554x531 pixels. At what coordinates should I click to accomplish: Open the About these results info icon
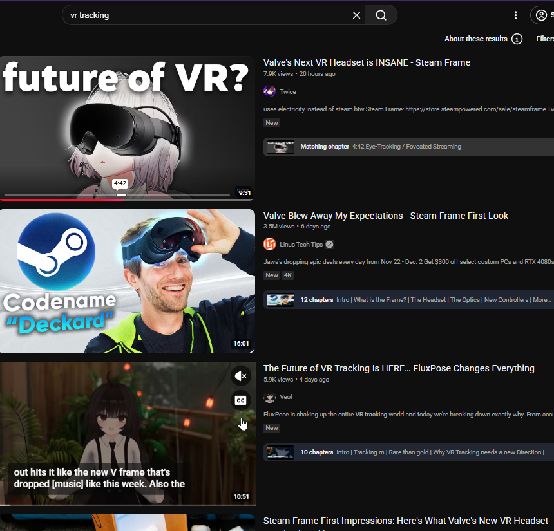click(517, 39)
